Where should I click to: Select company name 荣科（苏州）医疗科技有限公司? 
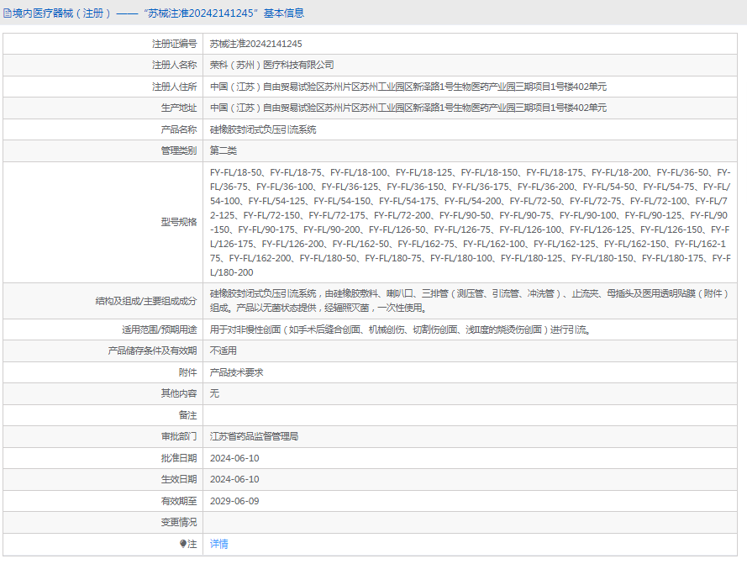click(272, 66)
